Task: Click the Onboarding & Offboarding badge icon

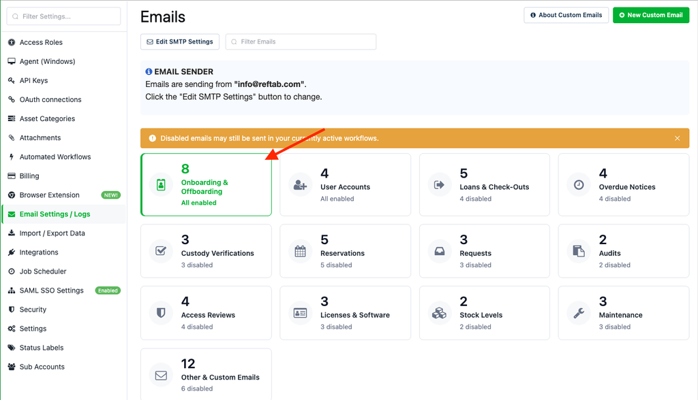Action: click(x=161, y=184)
